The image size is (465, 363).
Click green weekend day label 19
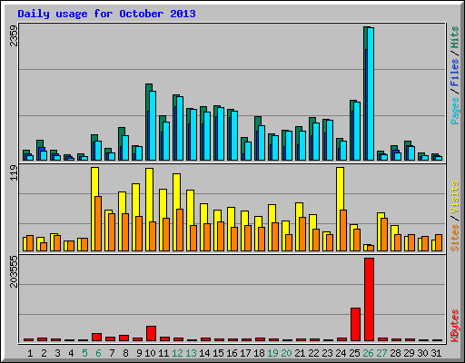point(272,353)
